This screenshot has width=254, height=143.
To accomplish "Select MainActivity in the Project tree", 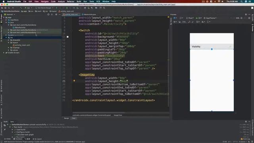I will (x=19, y=27).
